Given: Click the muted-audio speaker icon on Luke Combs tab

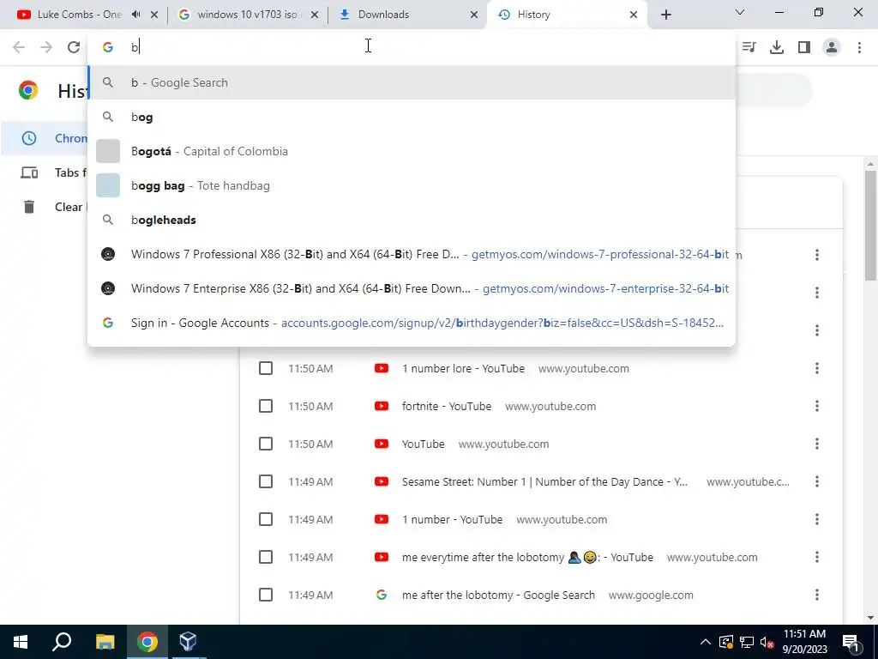Looking at the screenshot, I should [x=136, y=15].
